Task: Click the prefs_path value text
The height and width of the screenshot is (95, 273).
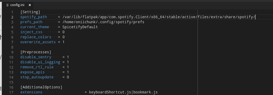Action: [103, 22]
